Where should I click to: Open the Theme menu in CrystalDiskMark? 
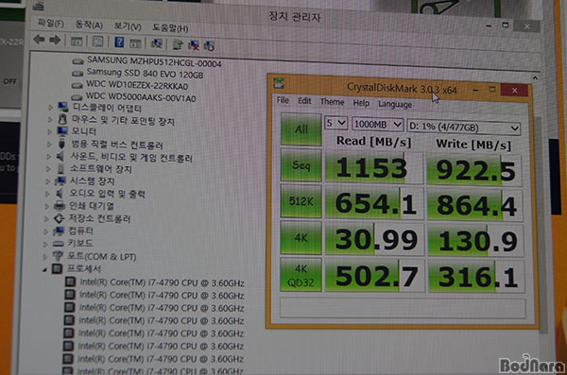tap(332, 102)
